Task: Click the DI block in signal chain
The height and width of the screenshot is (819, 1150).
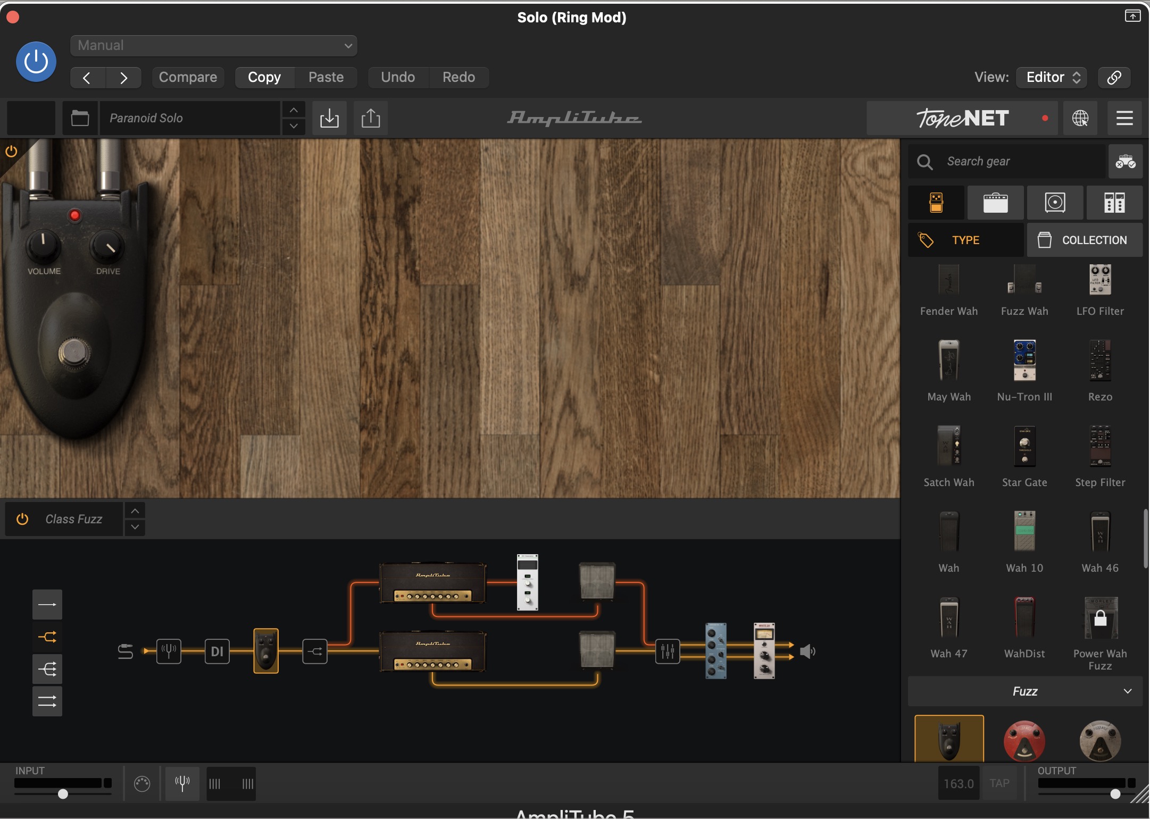Action: pos(217,651)
